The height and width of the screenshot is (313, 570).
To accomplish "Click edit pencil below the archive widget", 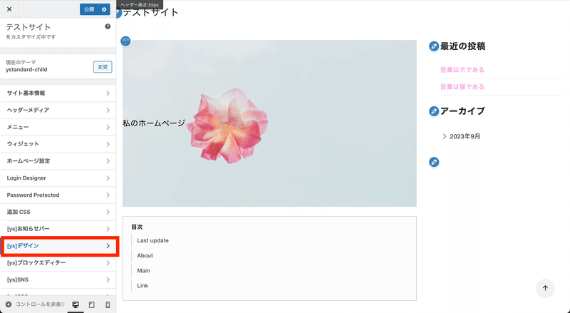I will point(434,162).
